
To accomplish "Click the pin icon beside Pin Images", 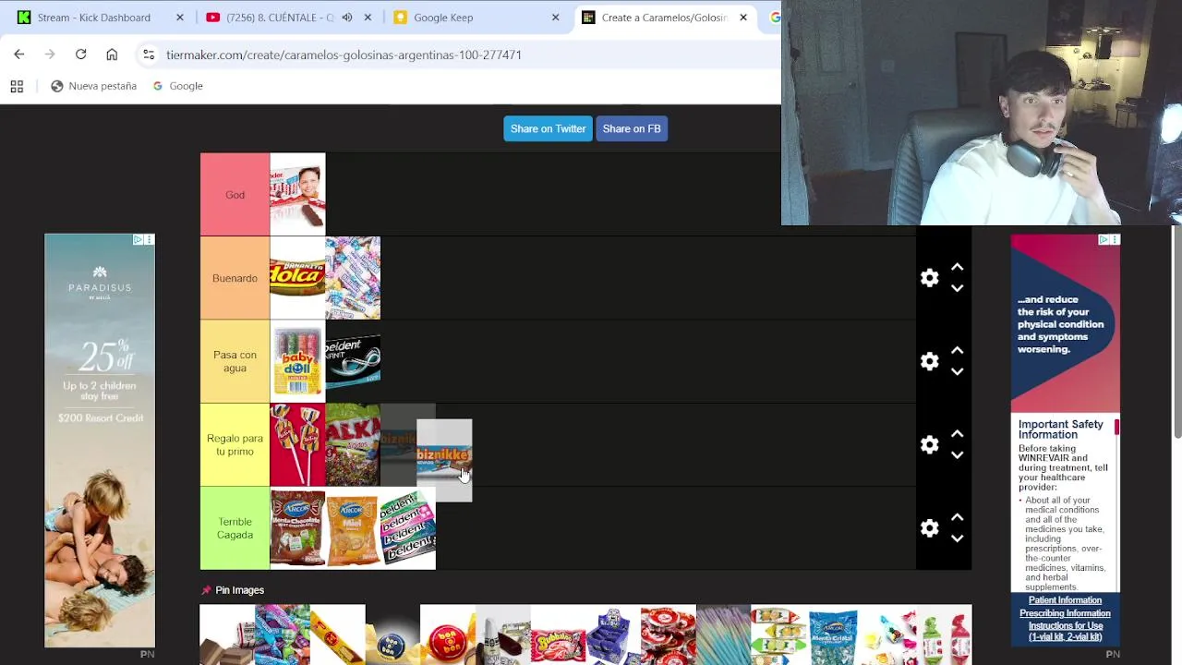I will (x=206, y=590).
